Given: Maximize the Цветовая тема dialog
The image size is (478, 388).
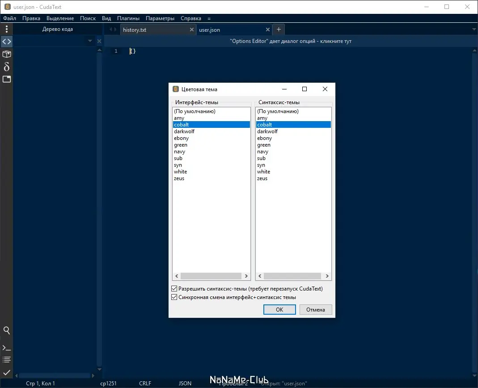Looking at the screenshot, I should (x=304, y=89).
